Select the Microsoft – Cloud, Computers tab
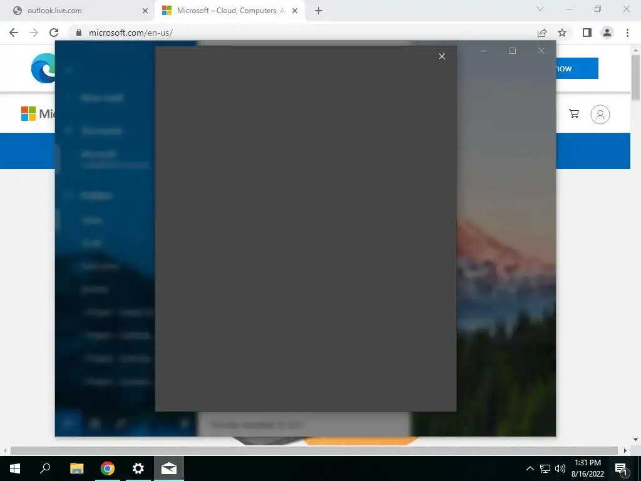 pos(230,11)
